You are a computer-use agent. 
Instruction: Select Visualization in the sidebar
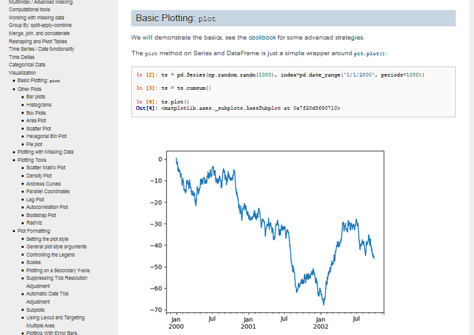(23, 73)
